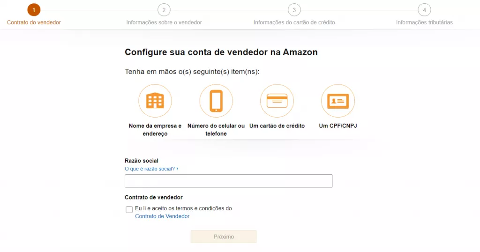This screenshot has height=252, width=480.
Task: Click 'Número do celular ou telefone' label
Action: coord(216,130)
